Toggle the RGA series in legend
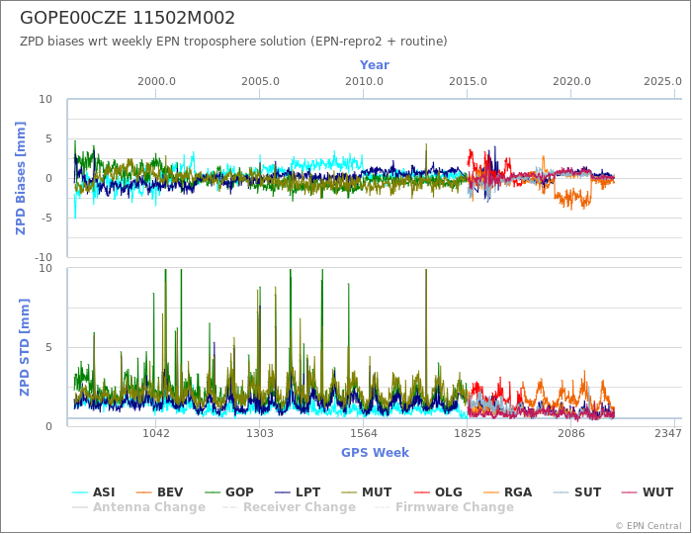Viewport: 692px width, 534px height. (508, 492)
